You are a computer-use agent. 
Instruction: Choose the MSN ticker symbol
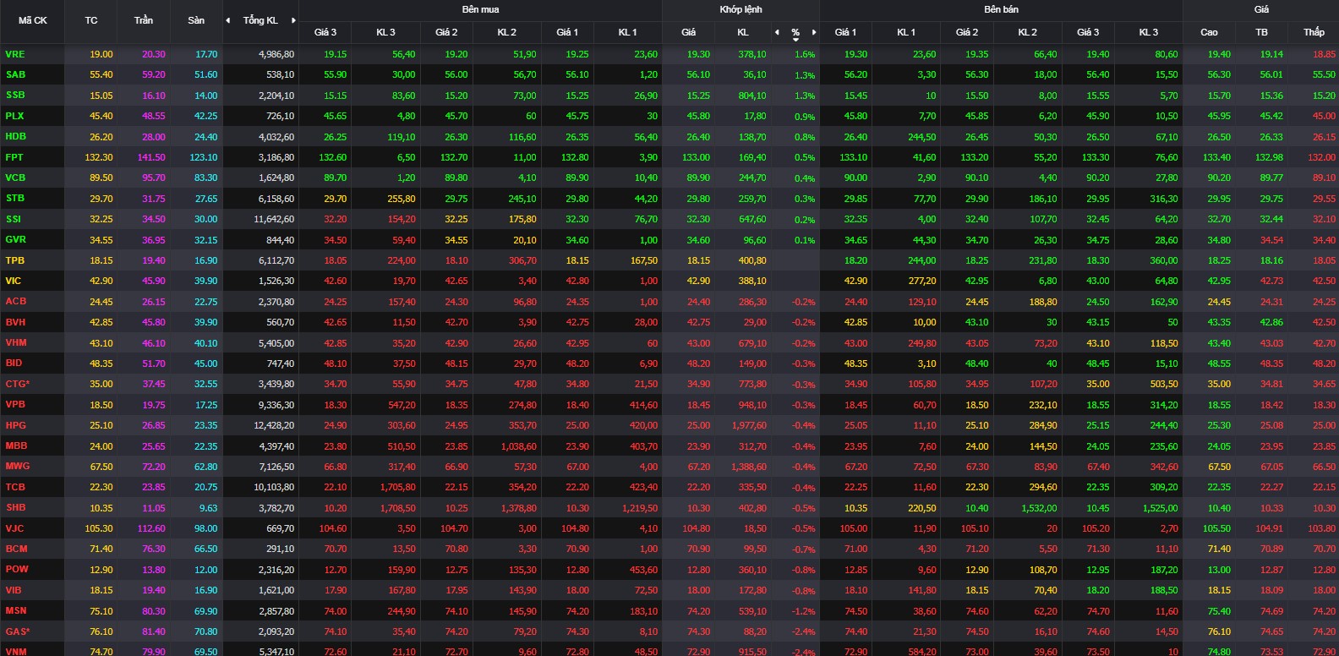coord(16,610)
